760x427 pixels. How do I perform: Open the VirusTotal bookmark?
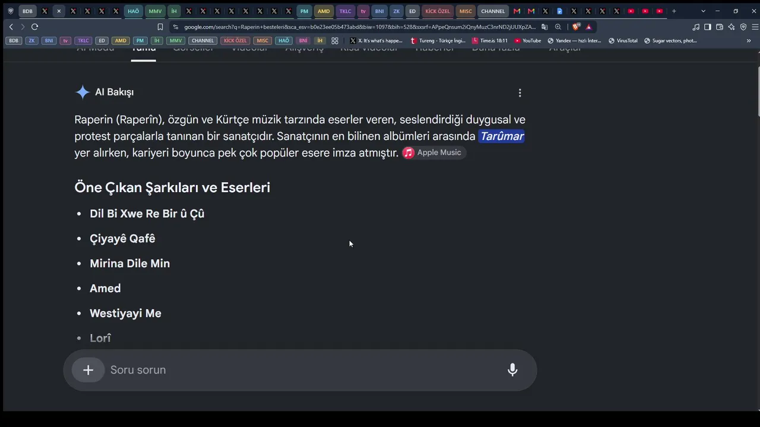(x=623, y=41)
